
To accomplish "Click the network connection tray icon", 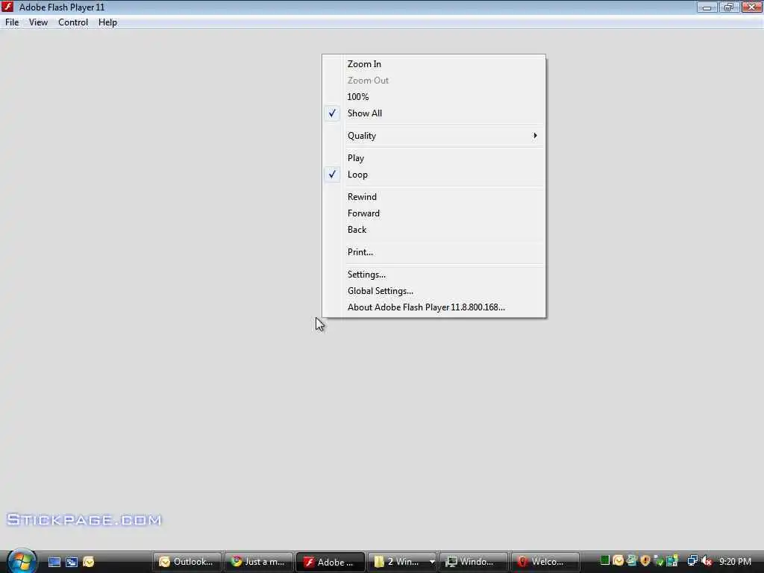I will click(x=692, y=561).
